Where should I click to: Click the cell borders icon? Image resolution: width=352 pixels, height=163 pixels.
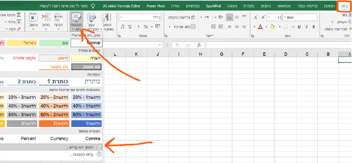point(285,27)
